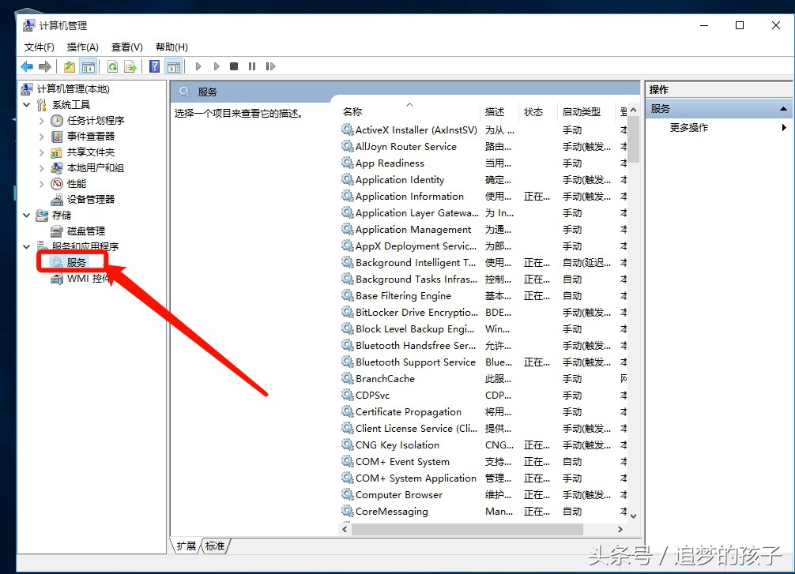The width and height of the screenshot is (795, 574).
Task: Open the 帮助(H) menu
Action: 171,47
